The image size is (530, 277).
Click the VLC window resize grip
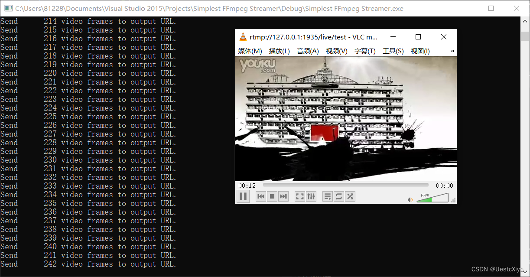tap(454, 200)
